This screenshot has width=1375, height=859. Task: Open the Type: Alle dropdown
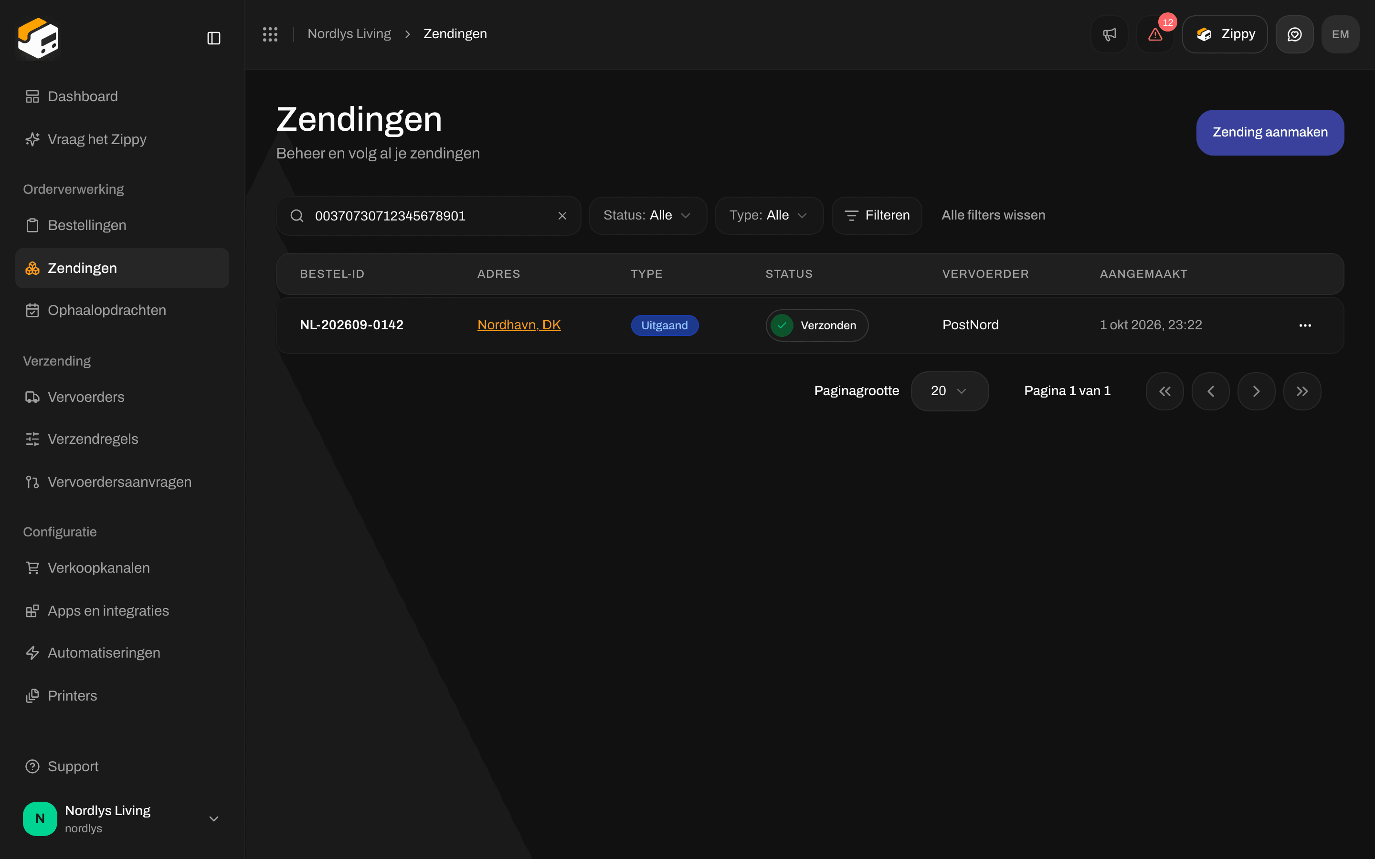[769, 215]
